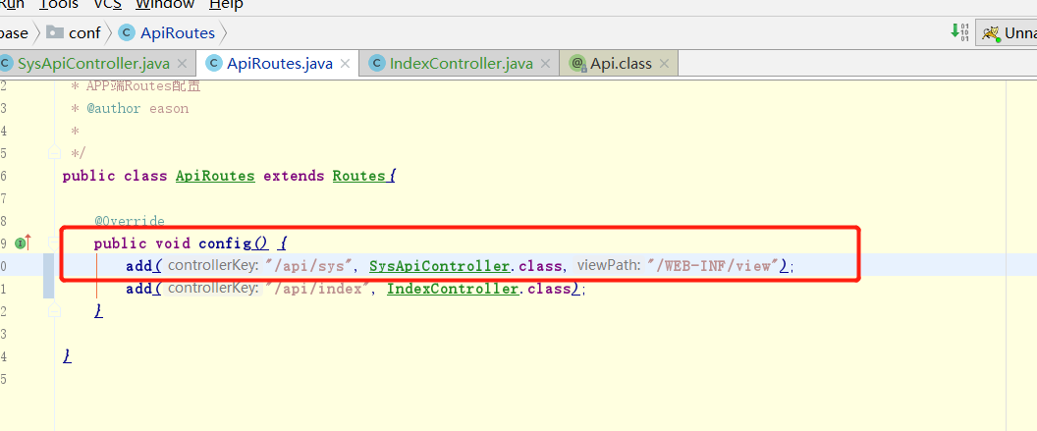Click the annotation icon on Api.class tab
Viewport: 1037px width, 431px height.
[577, 64]
